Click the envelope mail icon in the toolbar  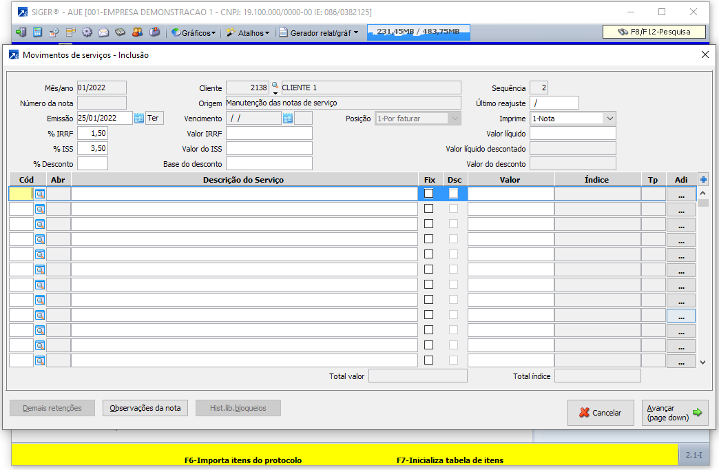[103, 32]
